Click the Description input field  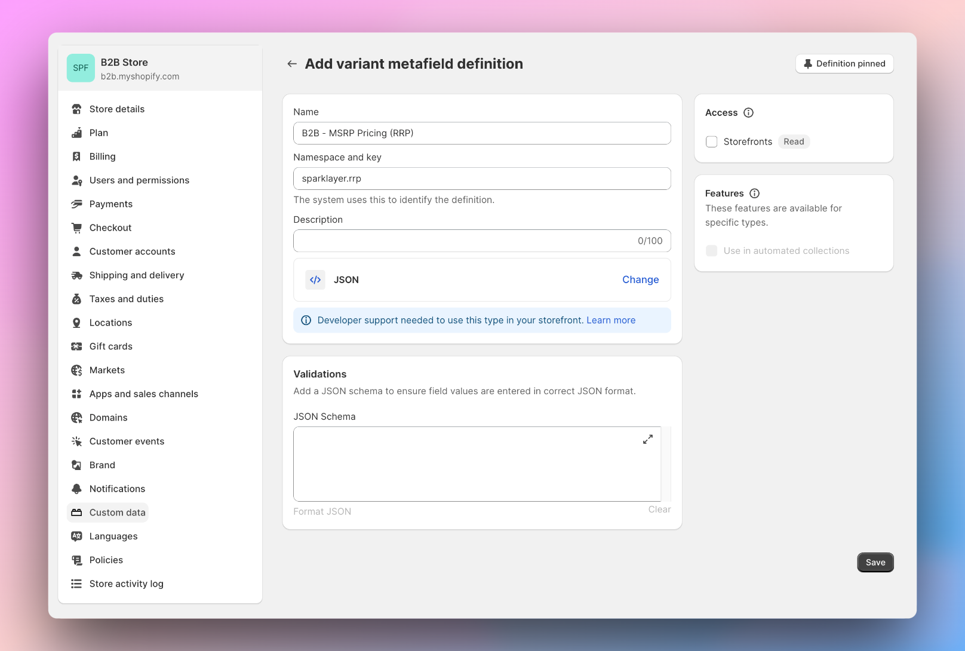coord(482,241)
